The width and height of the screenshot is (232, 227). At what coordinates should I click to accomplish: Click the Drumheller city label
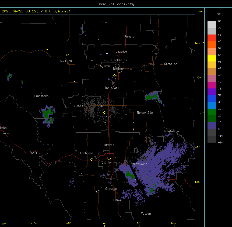[x=172, y=131]
